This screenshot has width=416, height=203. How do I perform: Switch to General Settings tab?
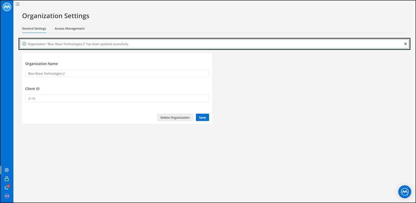point(34,29)
